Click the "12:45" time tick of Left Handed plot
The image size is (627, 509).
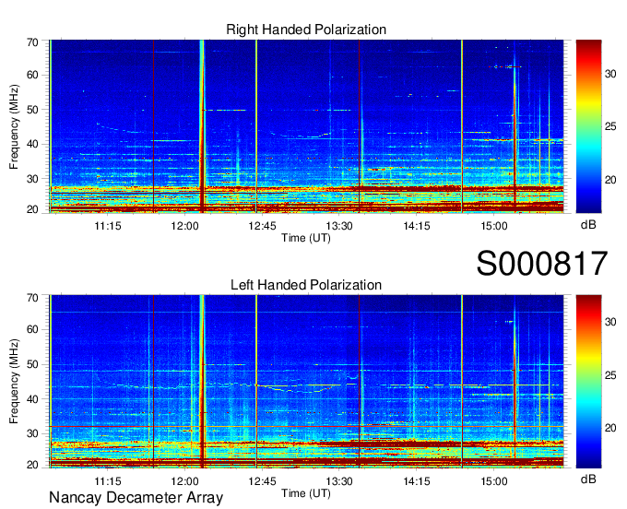(262, 481)
